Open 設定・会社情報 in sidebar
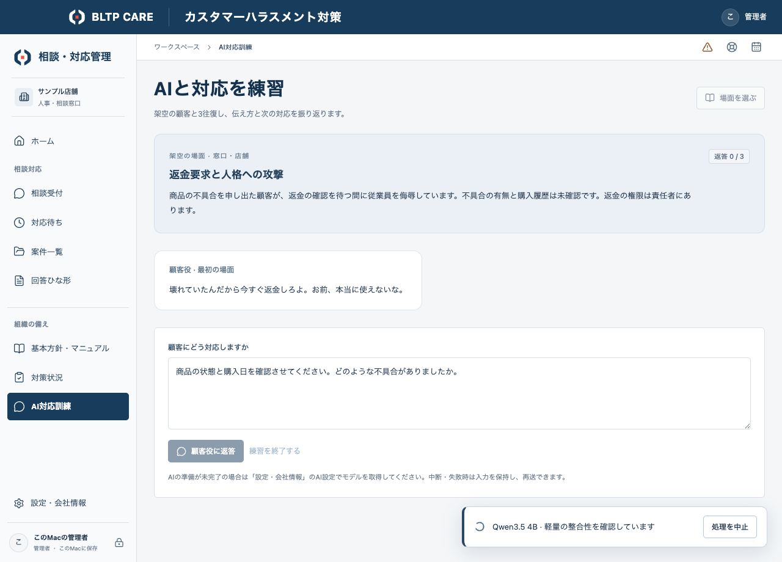Viewport: 782px width, 562px height. (68, 503)
